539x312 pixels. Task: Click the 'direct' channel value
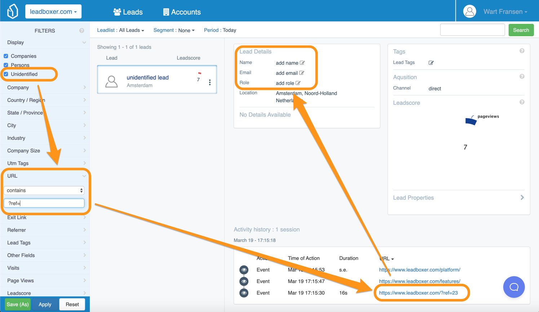pos(435,88)
